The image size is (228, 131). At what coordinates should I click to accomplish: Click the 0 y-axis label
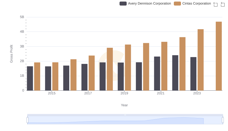tap(23, 90)
